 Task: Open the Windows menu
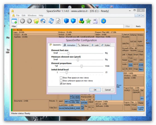(32, 15)
